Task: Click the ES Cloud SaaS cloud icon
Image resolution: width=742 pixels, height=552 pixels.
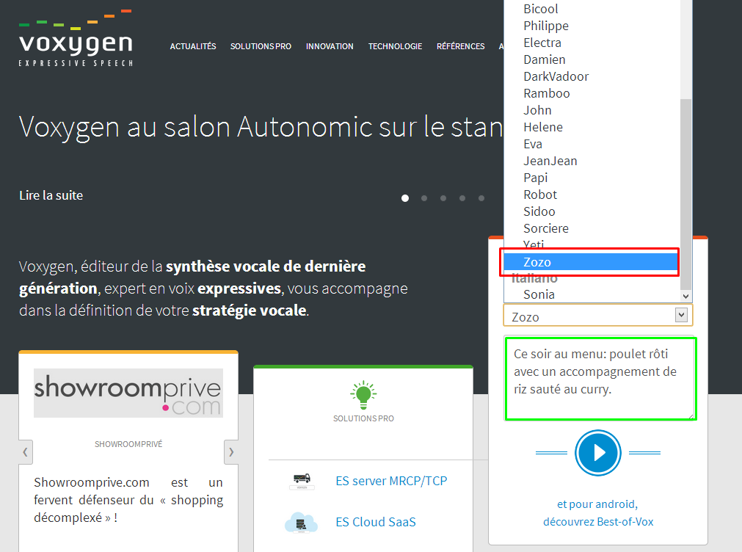Action: tap(301, 523)
